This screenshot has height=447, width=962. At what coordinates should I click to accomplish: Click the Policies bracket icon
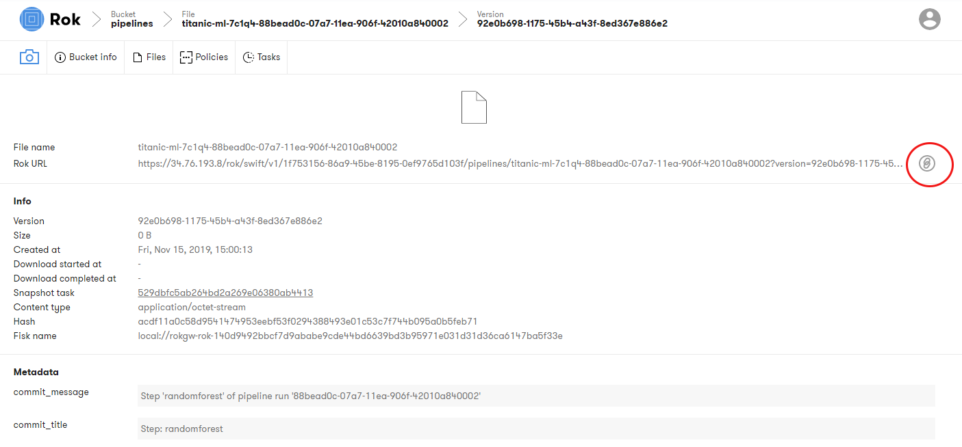point(186,57)
